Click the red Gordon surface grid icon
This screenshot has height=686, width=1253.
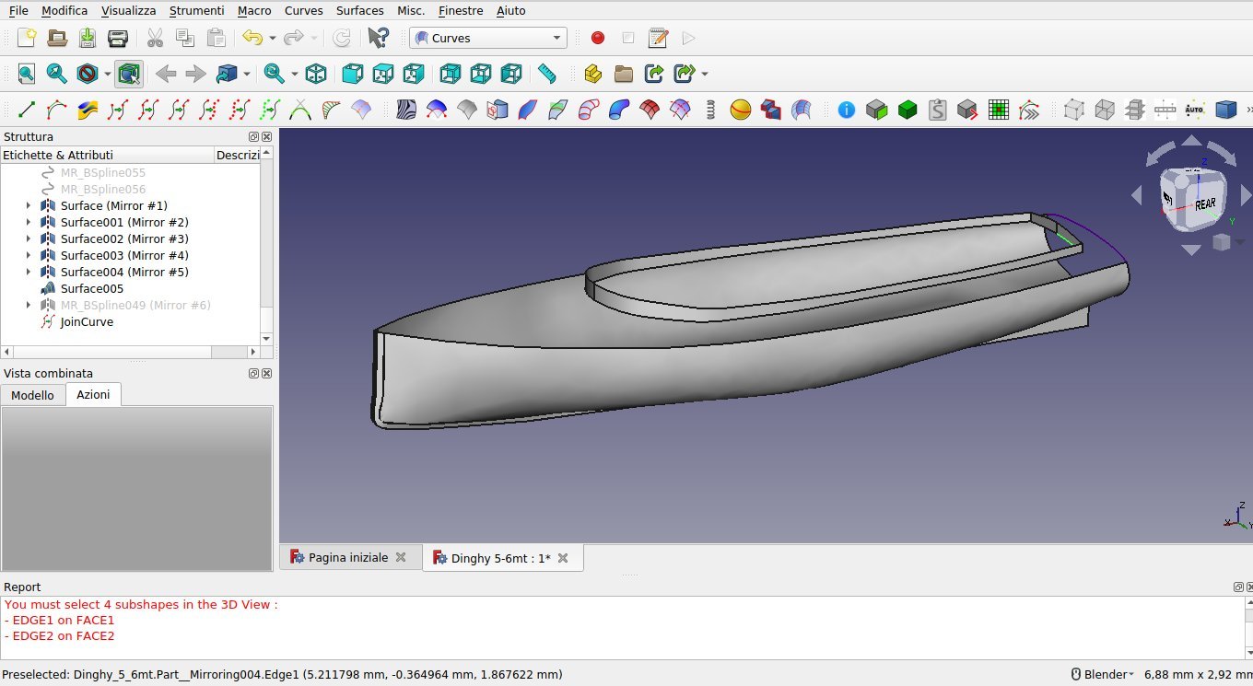pos(650,110)
